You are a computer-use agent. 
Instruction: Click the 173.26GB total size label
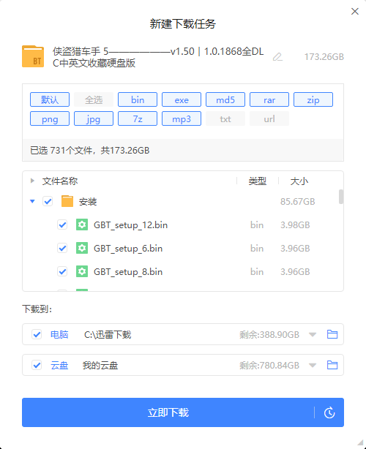pyautogui.click(x=324, y=57)
